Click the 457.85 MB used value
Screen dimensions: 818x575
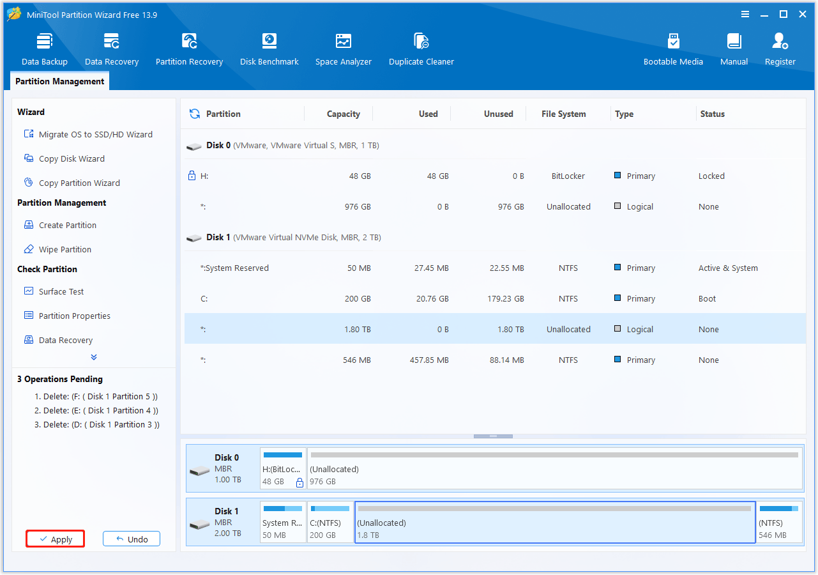coord(429,360)
